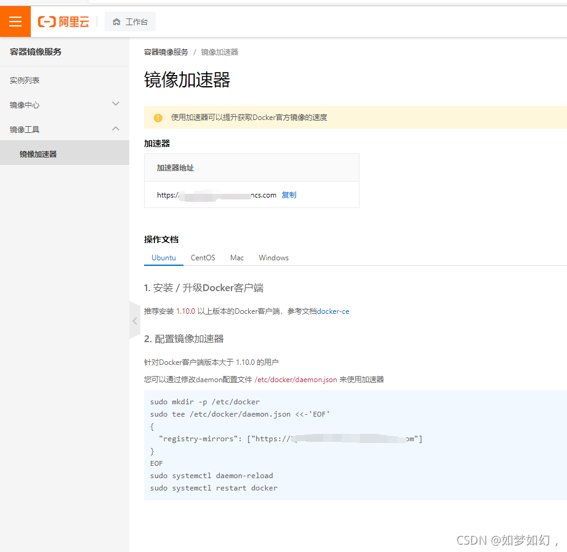The width and height of the screenshot is (567, 552).
Task: Switch to the Mac tab
Action: [236, 257]
